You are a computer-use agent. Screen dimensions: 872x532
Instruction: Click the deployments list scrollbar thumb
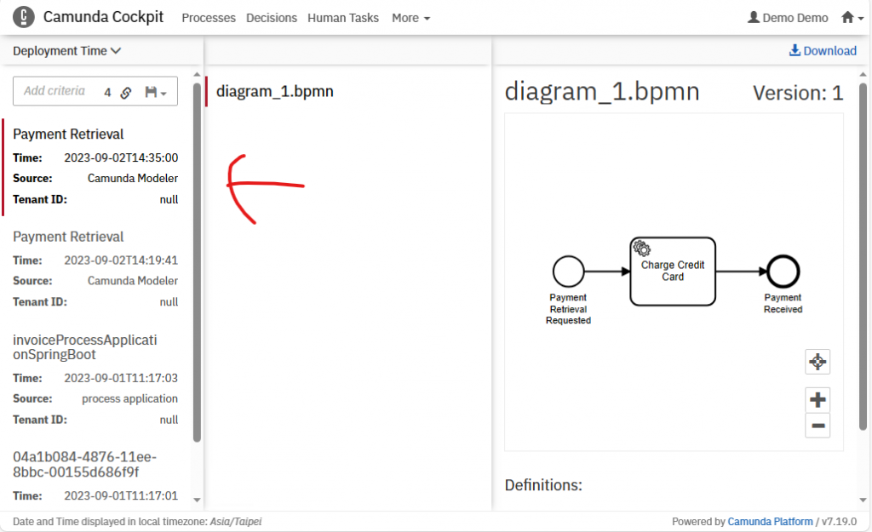(197, 262)
